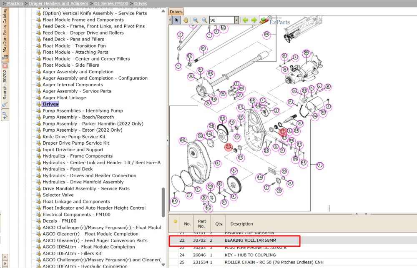Viewport: 417px width, 268px height.
Task: Open Auger Assembly and Completion - Configuration
Action: [x=95, y=78]
